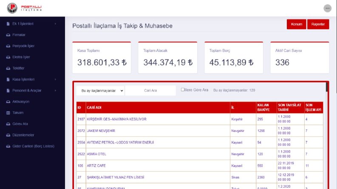The width and height of the screenshot is (337, 189).
Task: Open Gider Carileri (Borç Listesi) menu item
Action: coord(33,146)
